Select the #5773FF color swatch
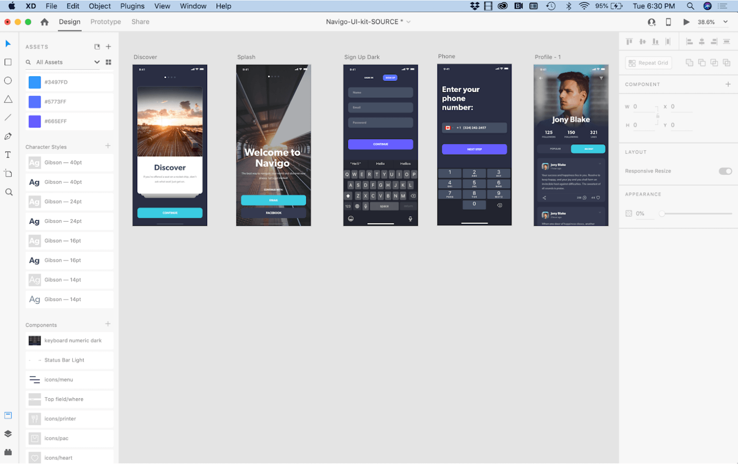This screenshot has width=738, height=465. 35,102
